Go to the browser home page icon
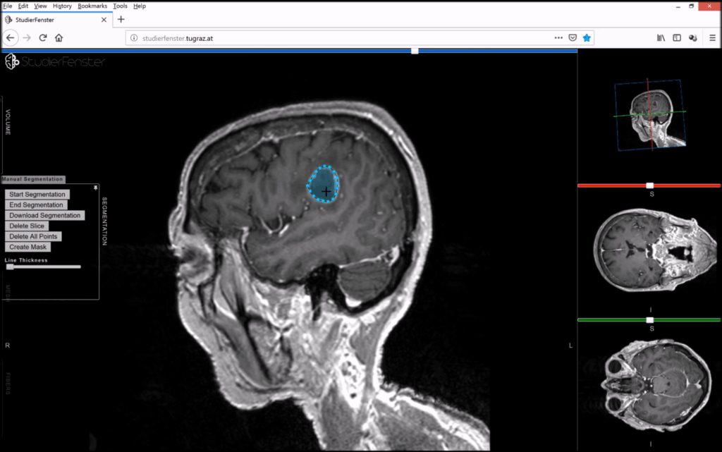Image resolution: width=722 pixels, height=452 pixels. pyautogui.click(x=59, y=38)
